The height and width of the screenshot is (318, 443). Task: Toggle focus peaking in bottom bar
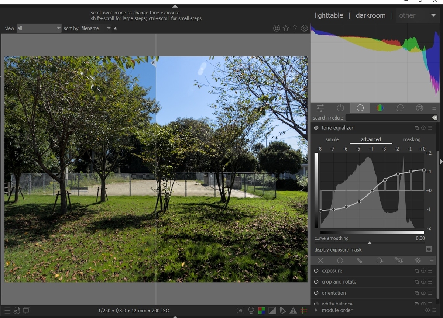[x=240, y=311]
